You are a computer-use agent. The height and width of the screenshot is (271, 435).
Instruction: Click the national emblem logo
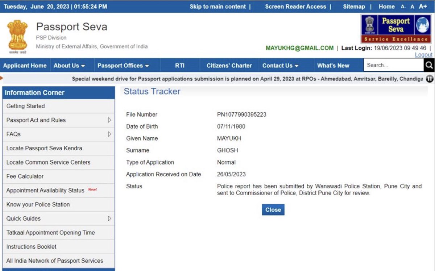pos(17,36)
